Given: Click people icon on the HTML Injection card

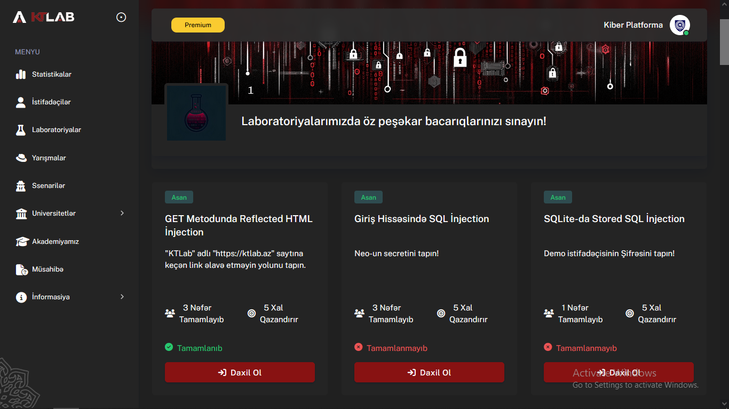Looking at the screenshot, I should 170,314.
